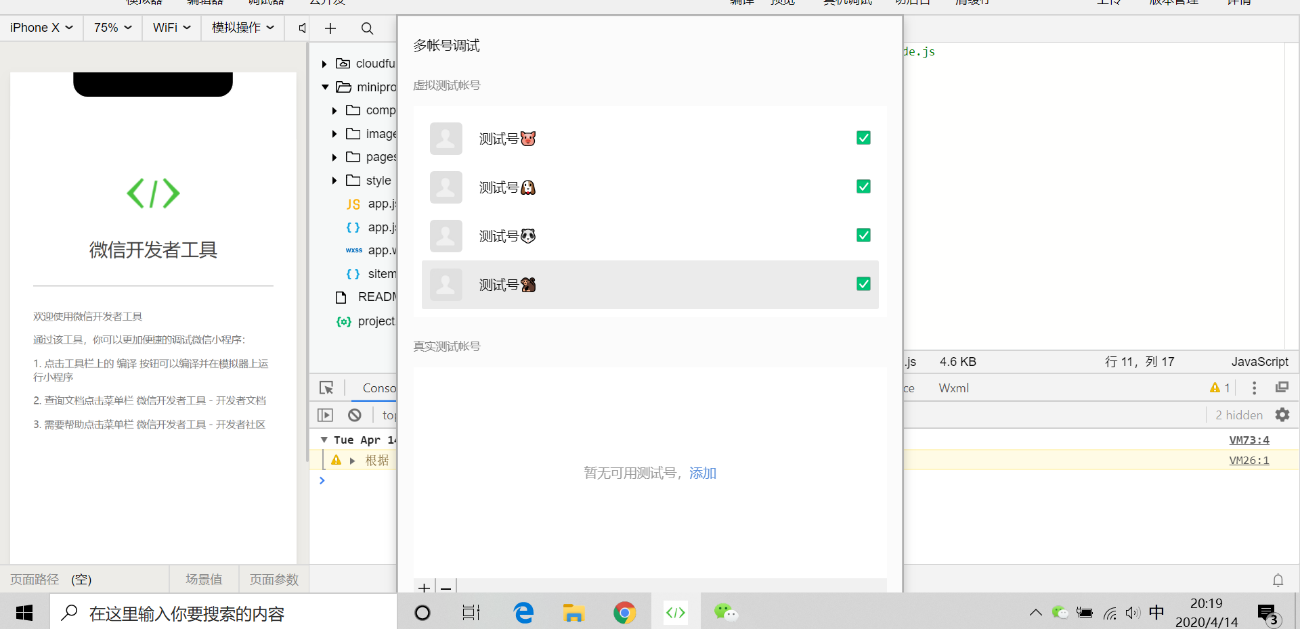Image resolution: width=1300 pixels, height=629 pixels.
Task: Open WeChat app from taskbar
Action: tap(726, 613)
